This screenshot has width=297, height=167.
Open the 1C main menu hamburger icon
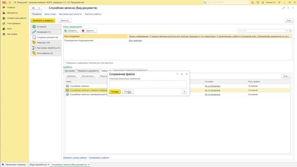click(10, 2)
